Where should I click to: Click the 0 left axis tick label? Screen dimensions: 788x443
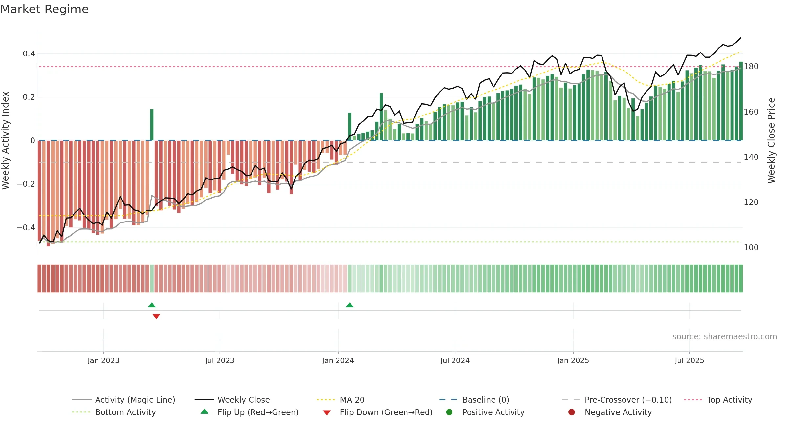click(33, 141)
